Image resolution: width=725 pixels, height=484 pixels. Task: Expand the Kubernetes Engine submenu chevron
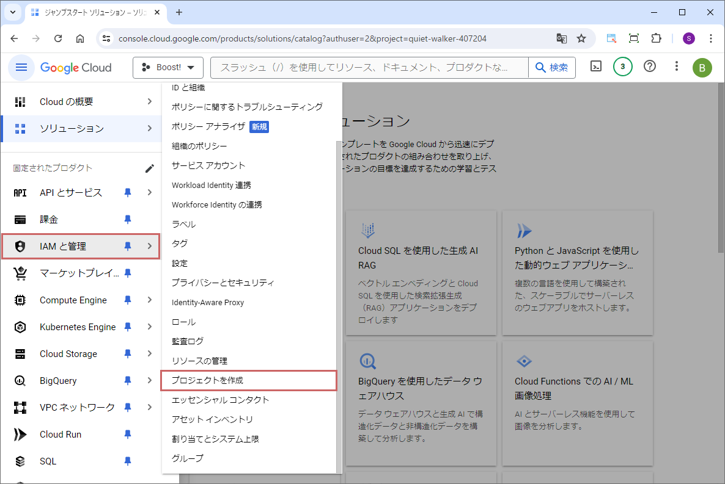pyautogui.click(x=150, y=327)
